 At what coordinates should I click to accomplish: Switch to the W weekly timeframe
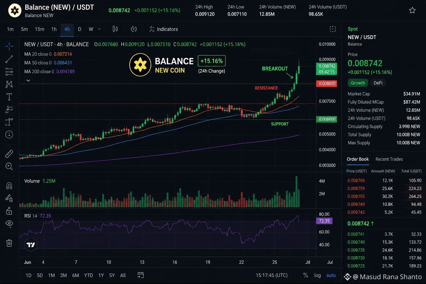[91, 29]
